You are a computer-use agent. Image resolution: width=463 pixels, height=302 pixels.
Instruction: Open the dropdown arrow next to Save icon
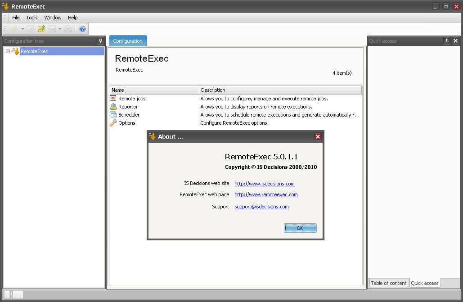[60, 29]
